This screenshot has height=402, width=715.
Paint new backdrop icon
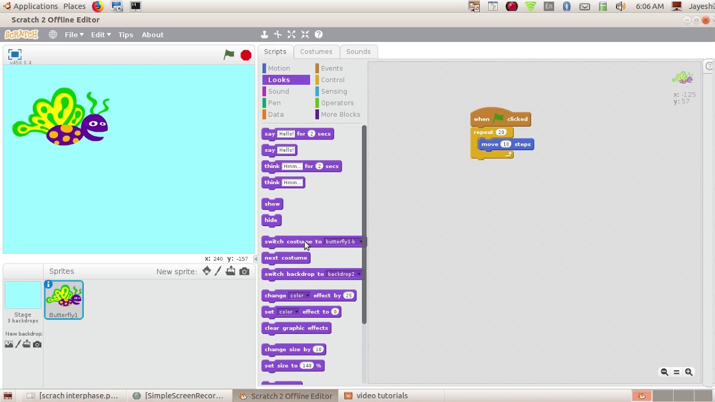(18, 344)
